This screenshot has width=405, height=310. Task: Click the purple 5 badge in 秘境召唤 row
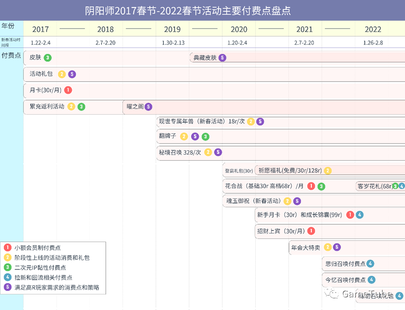pos(218,152)
